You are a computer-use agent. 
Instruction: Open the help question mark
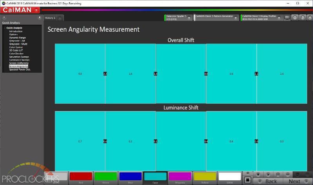pos(303,18)
